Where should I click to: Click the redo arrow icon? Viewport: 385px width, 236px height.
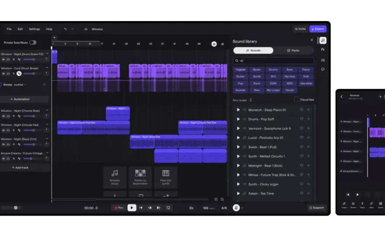point(72,29)
